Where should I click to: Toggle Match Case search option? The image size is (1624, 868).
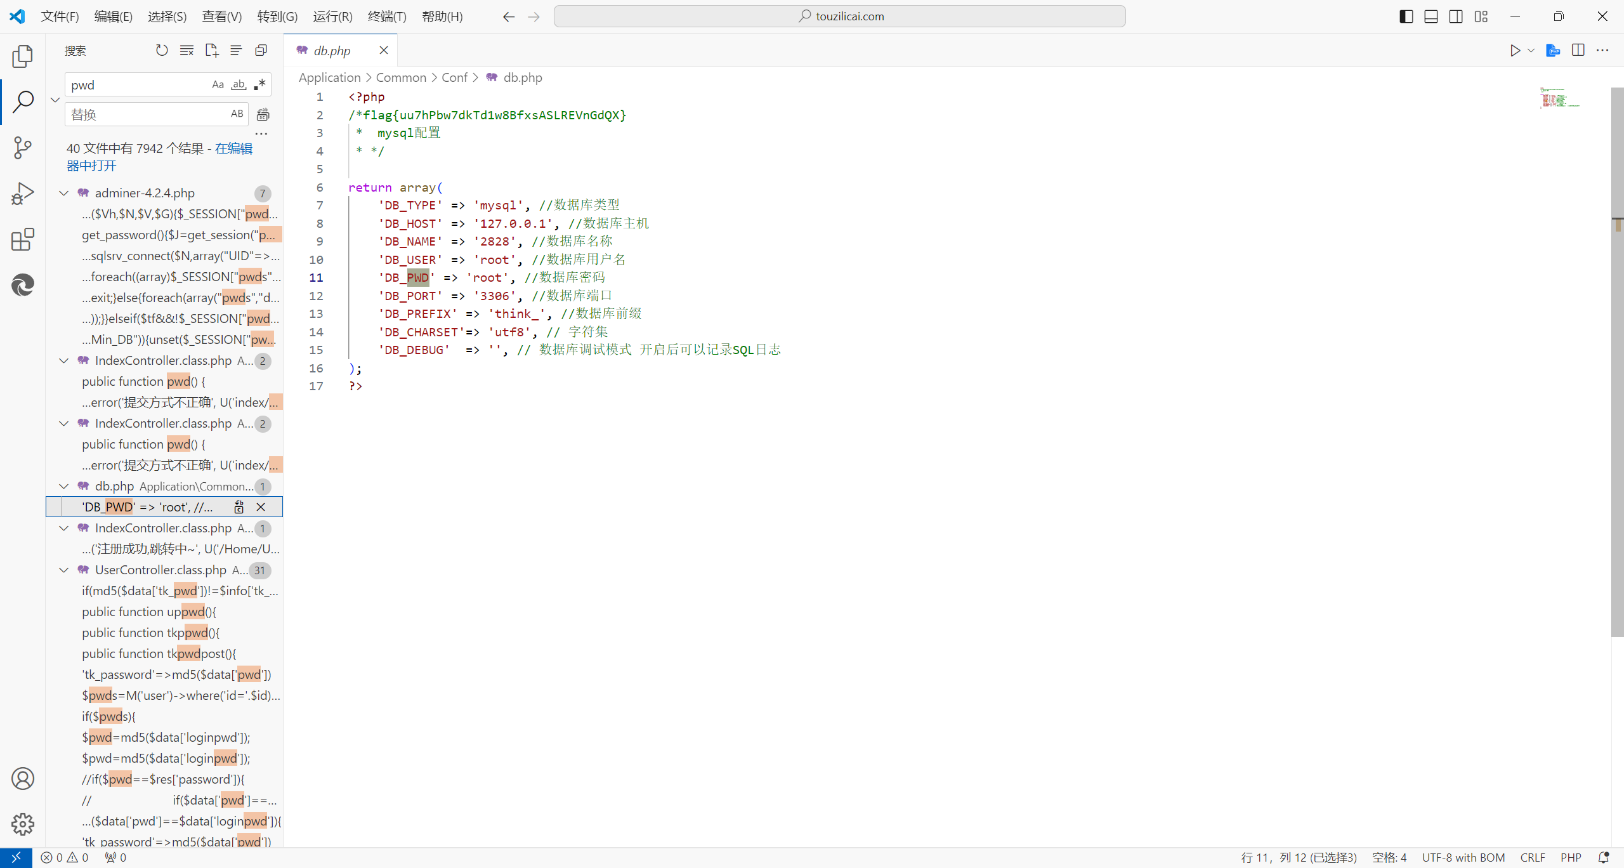(x=218, y=84)
